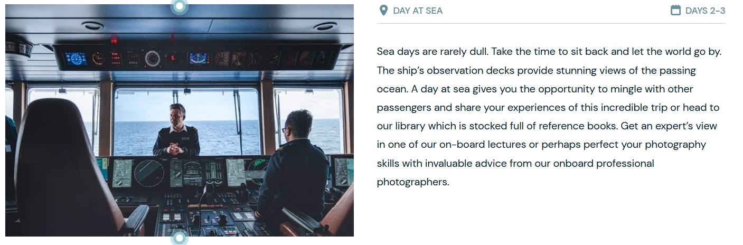743x245 pixels.
Task: Click the final word 'photographers.' in description
Action: (413, 182)
